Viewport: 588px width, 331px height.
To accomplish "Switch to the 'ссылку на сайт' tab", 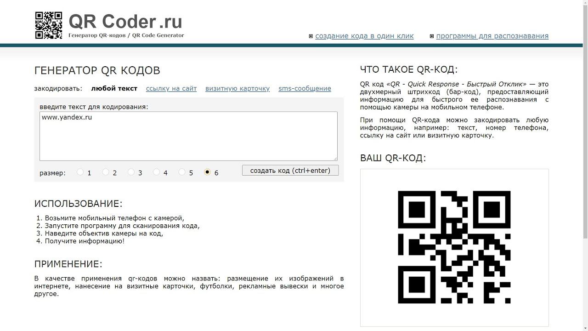I will (x=171, y=88).
